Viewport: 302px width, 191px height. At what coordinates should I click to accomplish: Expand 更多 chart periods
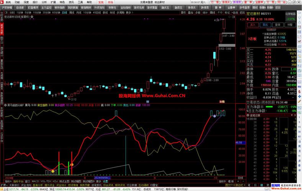[129, 13]
